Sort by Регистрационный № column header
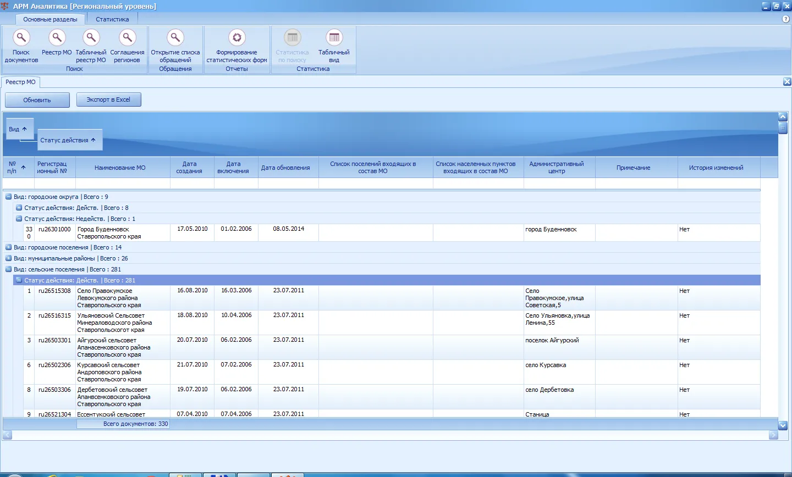Viewport: 792px width, 477px height. (55, 168)
